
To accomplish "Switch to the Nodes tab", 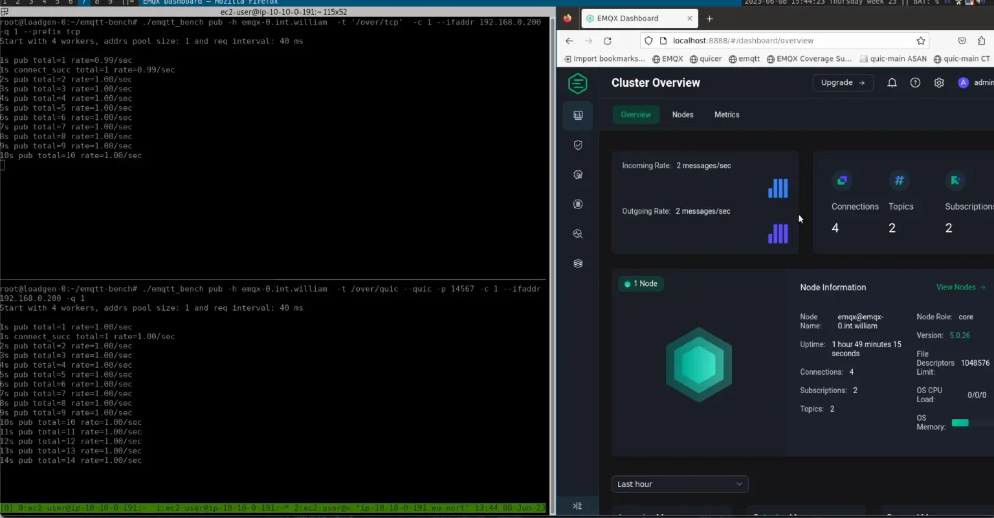I will [682, 115].
